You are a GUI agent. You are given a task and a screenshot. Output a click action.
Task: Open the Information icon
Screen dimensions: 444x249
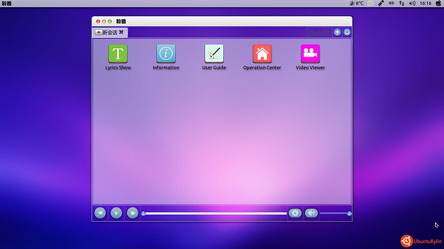pyautogui.click(x=166, y=53)
